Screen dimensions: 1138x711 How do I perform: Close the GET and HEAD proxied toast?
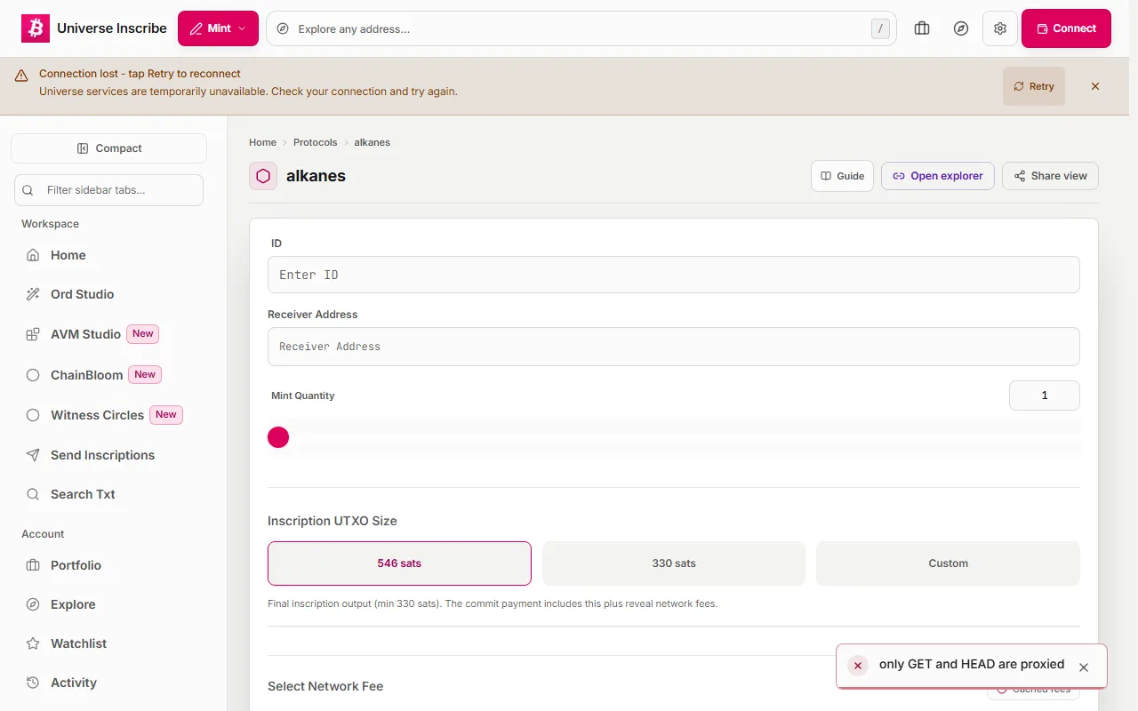[x=1084, y=667]
